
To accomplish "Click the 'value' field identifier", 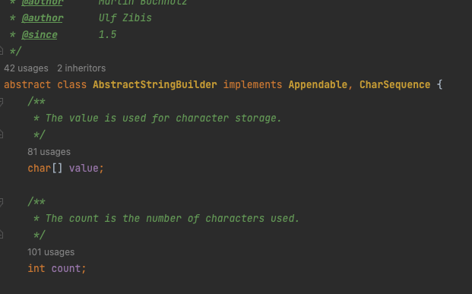I will tap(84, 168).
